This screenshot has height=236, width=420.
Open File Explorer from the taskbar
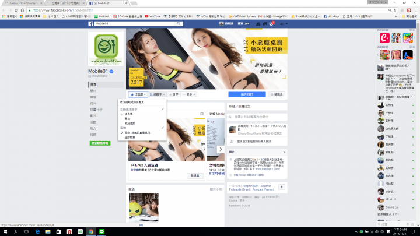click(48, 232)
